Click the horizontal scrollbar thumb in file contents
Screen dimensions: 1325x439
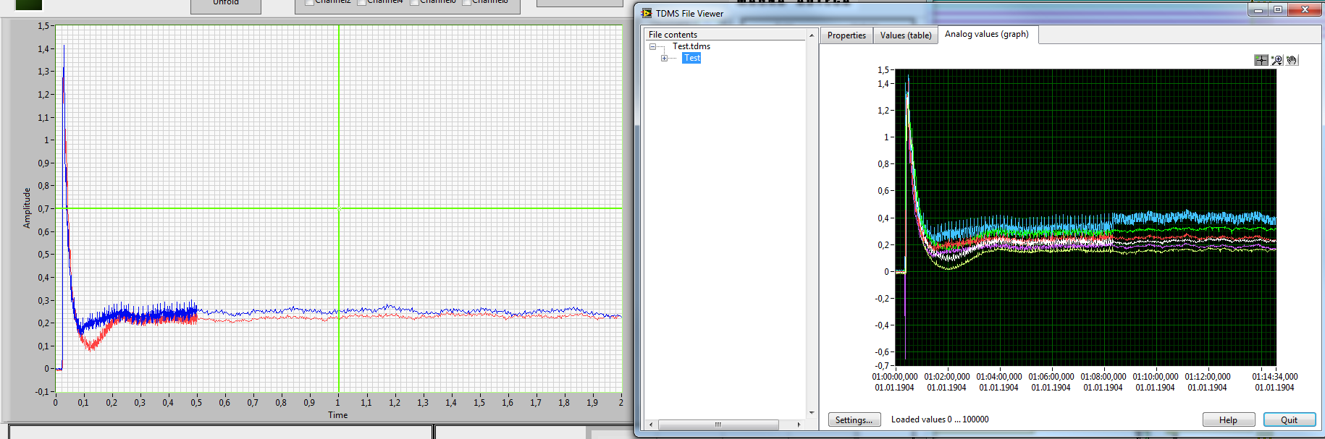718,425
